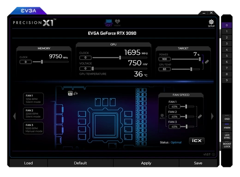
Task: Click the Fan 3 percentage field
Action: [x=174, y=127]
